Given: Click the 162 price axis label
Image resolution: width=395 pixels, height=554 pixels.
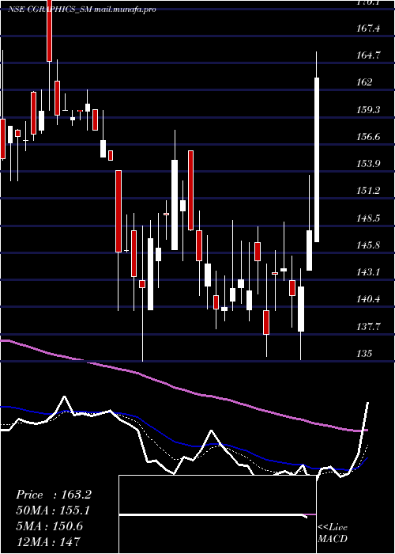Looking at the screenshot, I should (365, 82).
